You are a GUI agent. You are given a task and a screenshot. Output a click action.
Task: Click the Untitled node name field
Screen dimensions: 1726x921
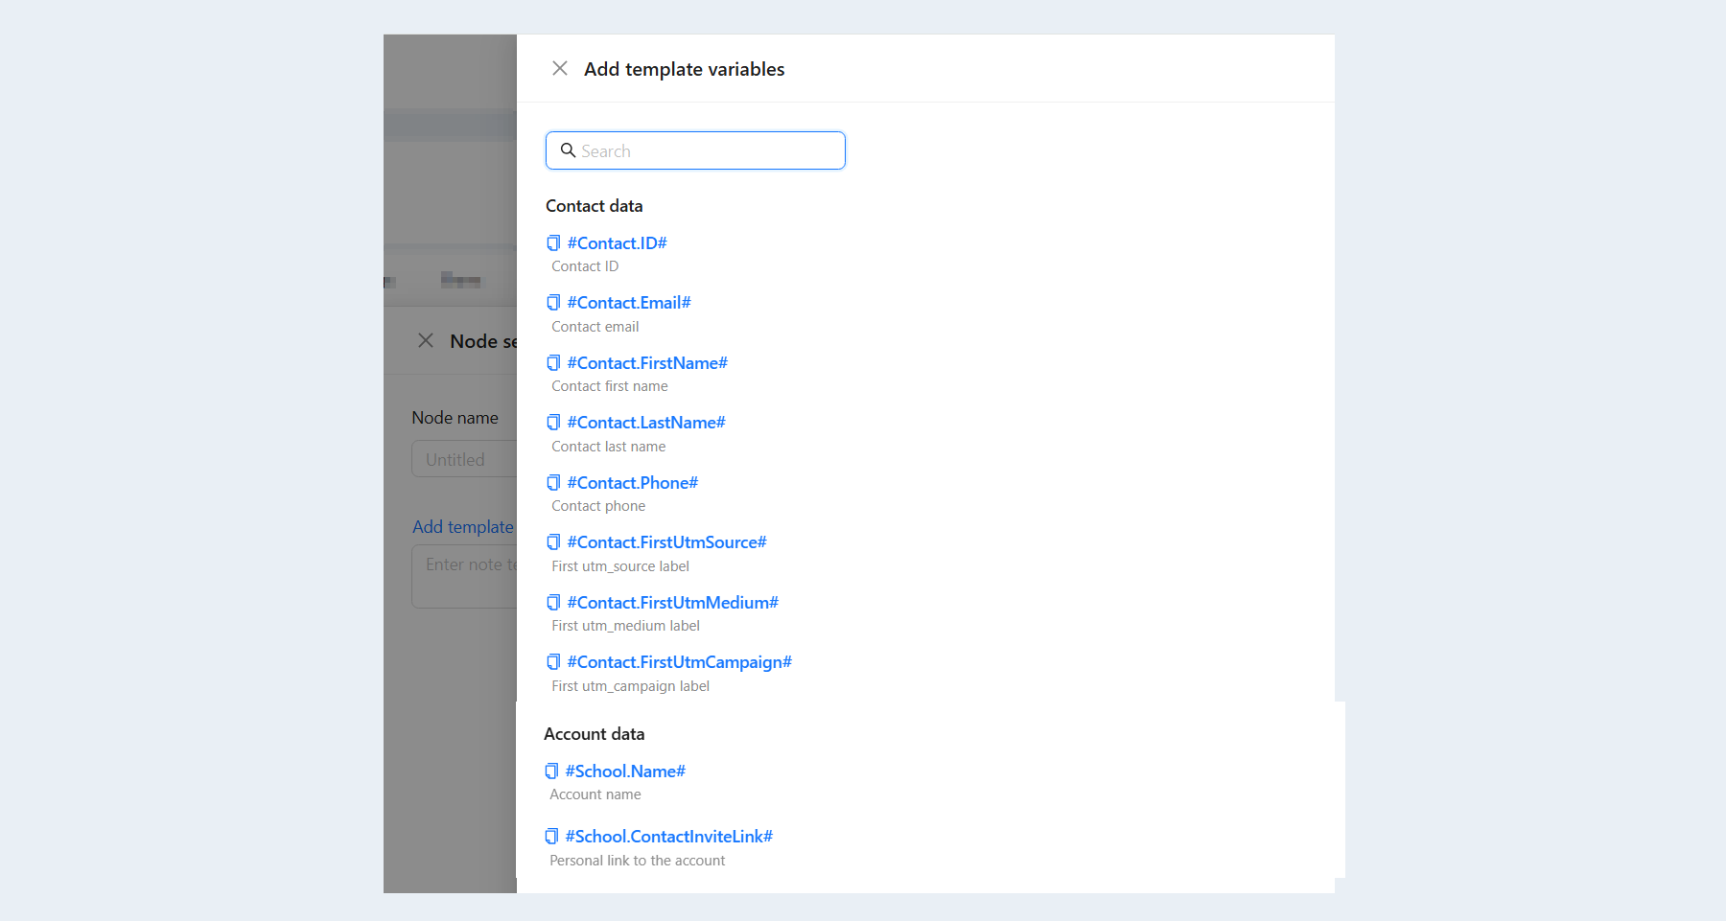click(464, 459)
